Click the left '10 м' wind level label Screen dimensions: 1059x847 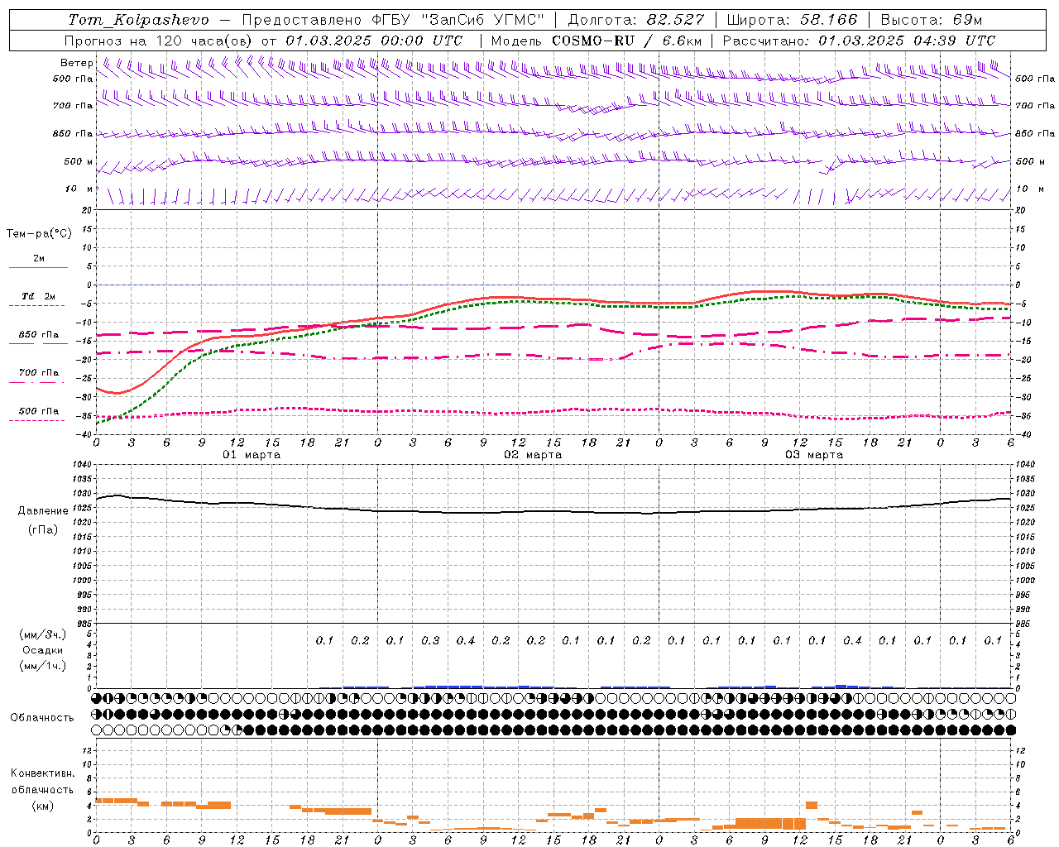pos(79,189)
